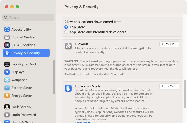Click the Siri & Spotlight icon

pos(7,45)
